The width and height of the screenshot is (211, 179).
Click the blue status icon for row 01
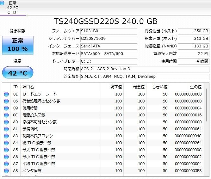click(6, 94)
